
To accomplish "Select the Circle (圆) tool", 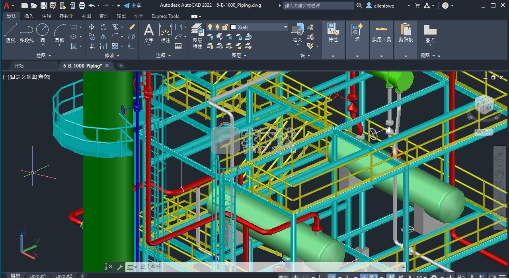I will click(x=43, y=33).
